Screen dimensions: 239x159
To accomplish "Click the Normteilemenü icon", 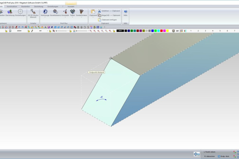I will click(55, 13).
